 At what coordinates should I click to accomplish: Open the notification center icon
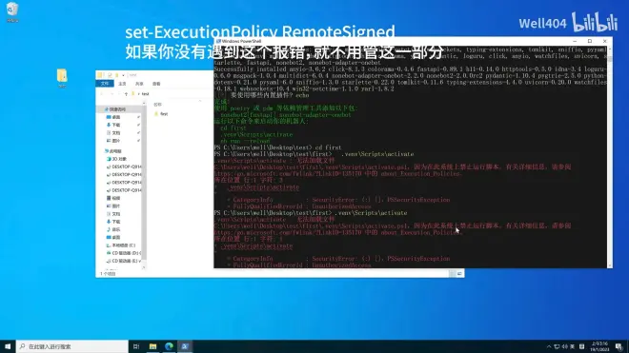pyautogui.click(x=619, y=346)
